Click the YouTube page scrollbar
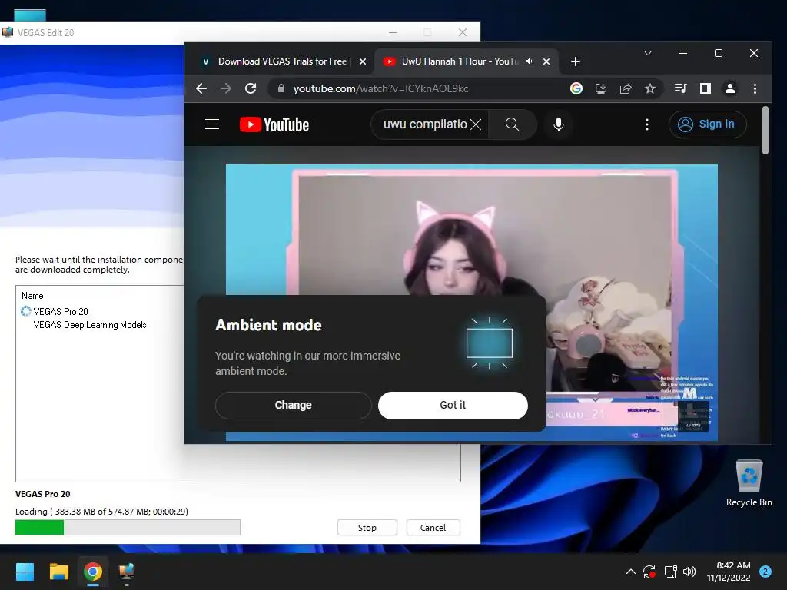 click(x=765, y=130)
